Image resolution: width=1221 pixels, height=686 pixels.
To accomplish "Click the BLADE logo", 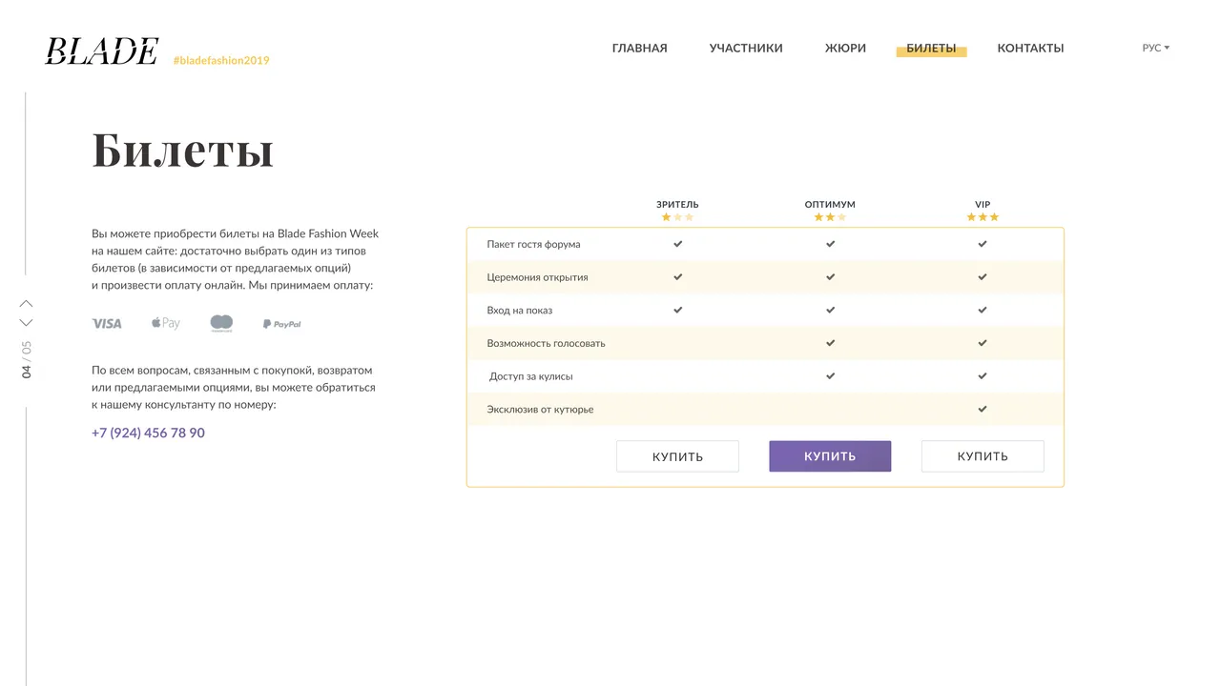I will click(101, 50).
